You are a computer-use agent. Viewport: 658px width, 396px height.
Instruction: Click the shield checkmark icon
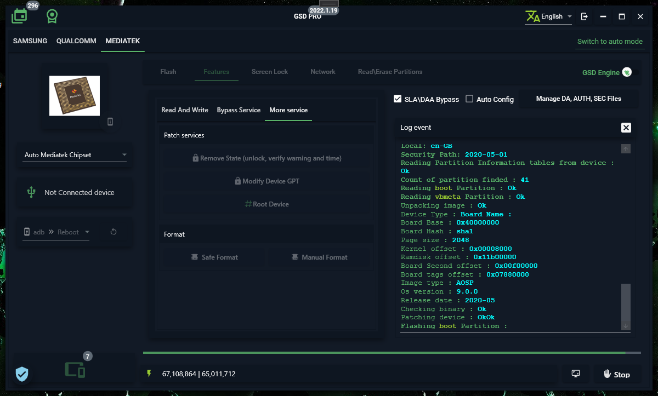(x=21, y=374)
